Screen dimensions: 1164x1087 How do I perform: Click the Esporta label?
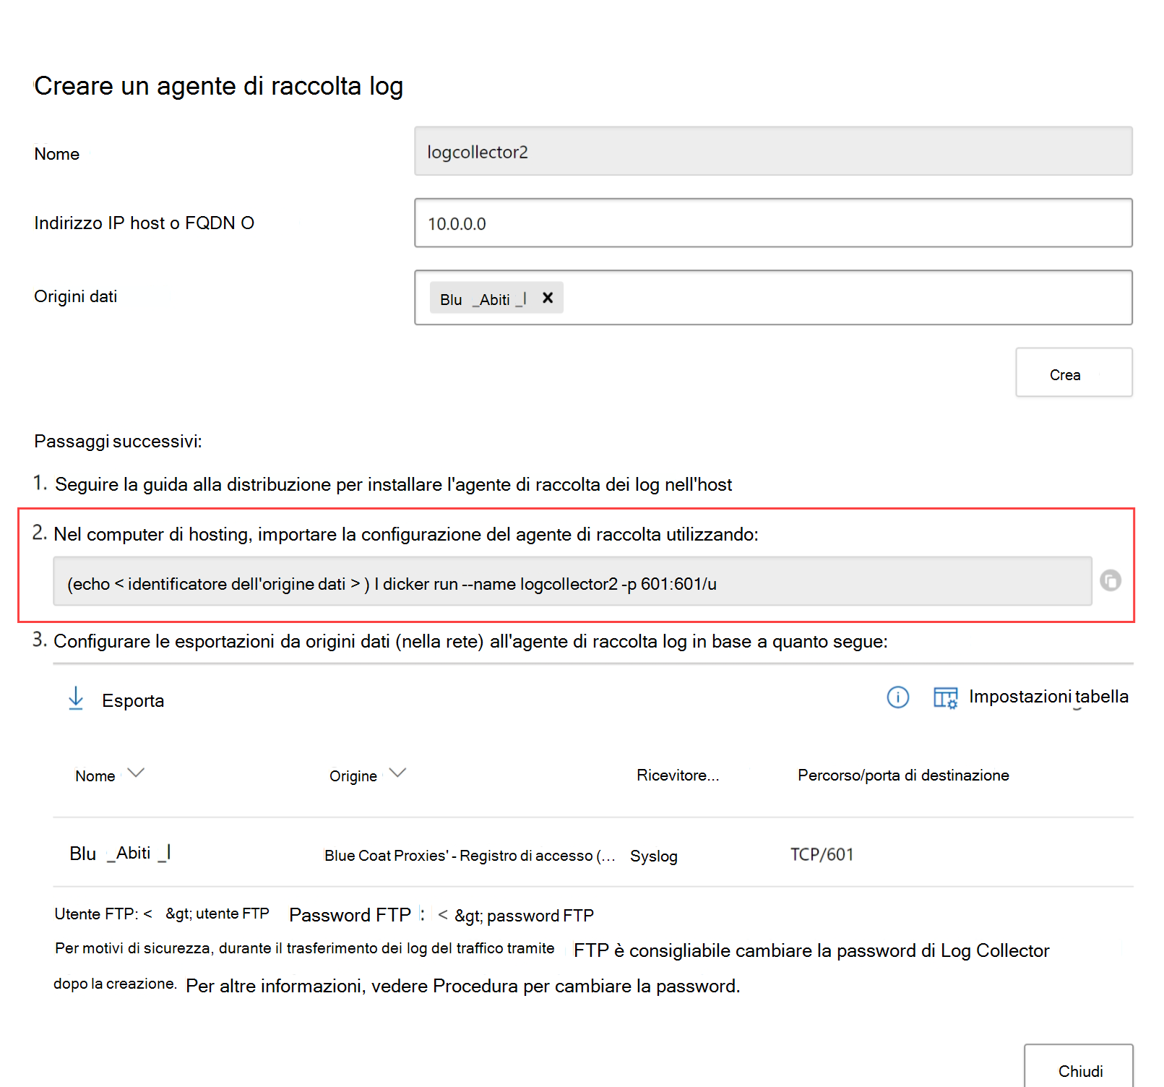tap(133, 700)
